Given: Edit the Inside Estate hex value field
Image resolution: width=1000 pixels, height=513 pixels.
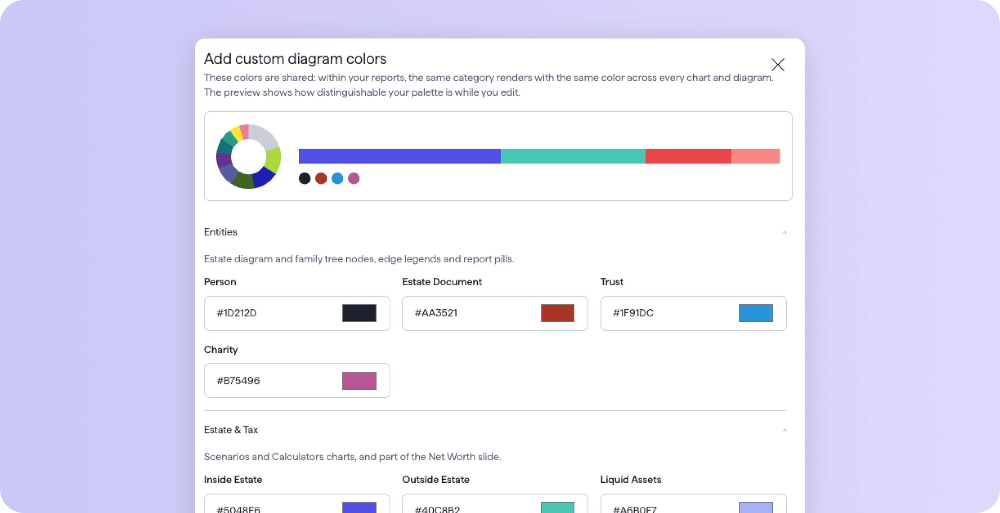Looking at the screenshot, I should (x=238, y=509).
